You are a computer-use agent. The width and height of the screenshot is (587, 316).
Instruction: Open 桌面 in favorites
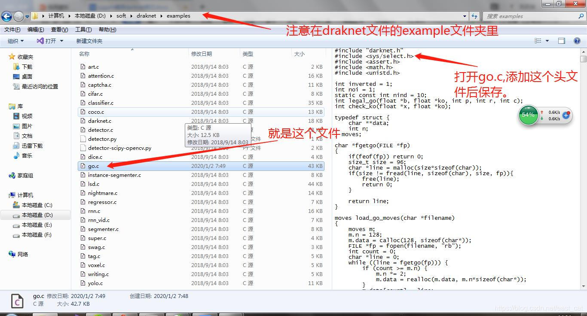pos(27,76)
